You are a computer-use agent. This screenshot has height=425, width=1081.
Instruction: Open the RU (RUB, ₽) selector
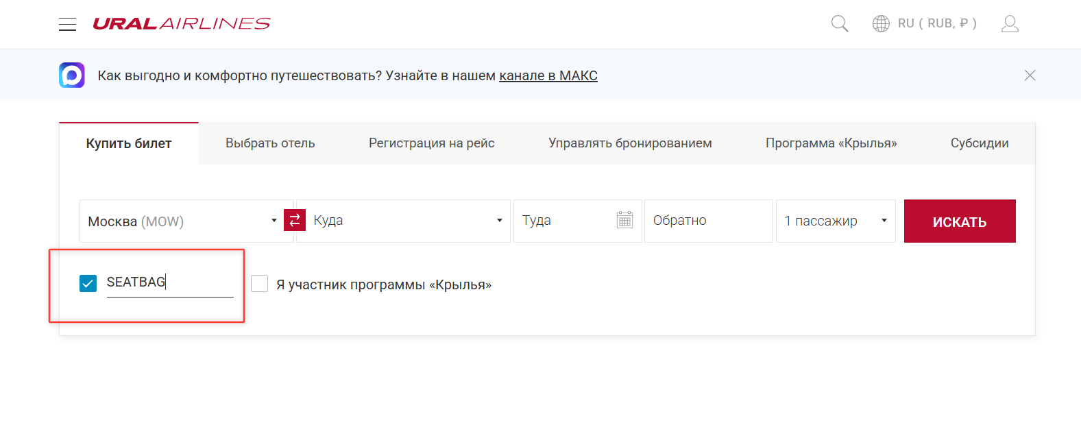point(937,24)
